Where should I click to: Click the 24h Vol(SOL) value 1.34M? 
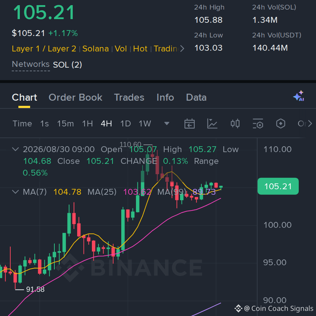265,20
